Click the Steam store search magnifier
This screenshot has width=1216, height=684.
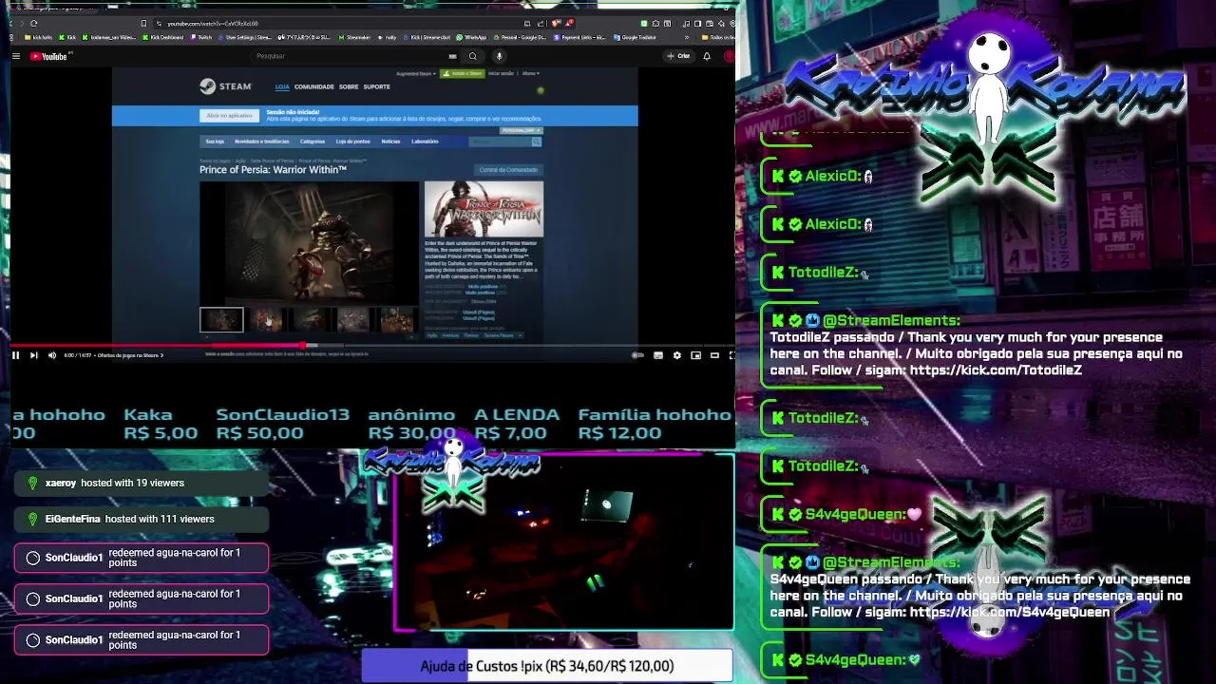click(536, 142)
